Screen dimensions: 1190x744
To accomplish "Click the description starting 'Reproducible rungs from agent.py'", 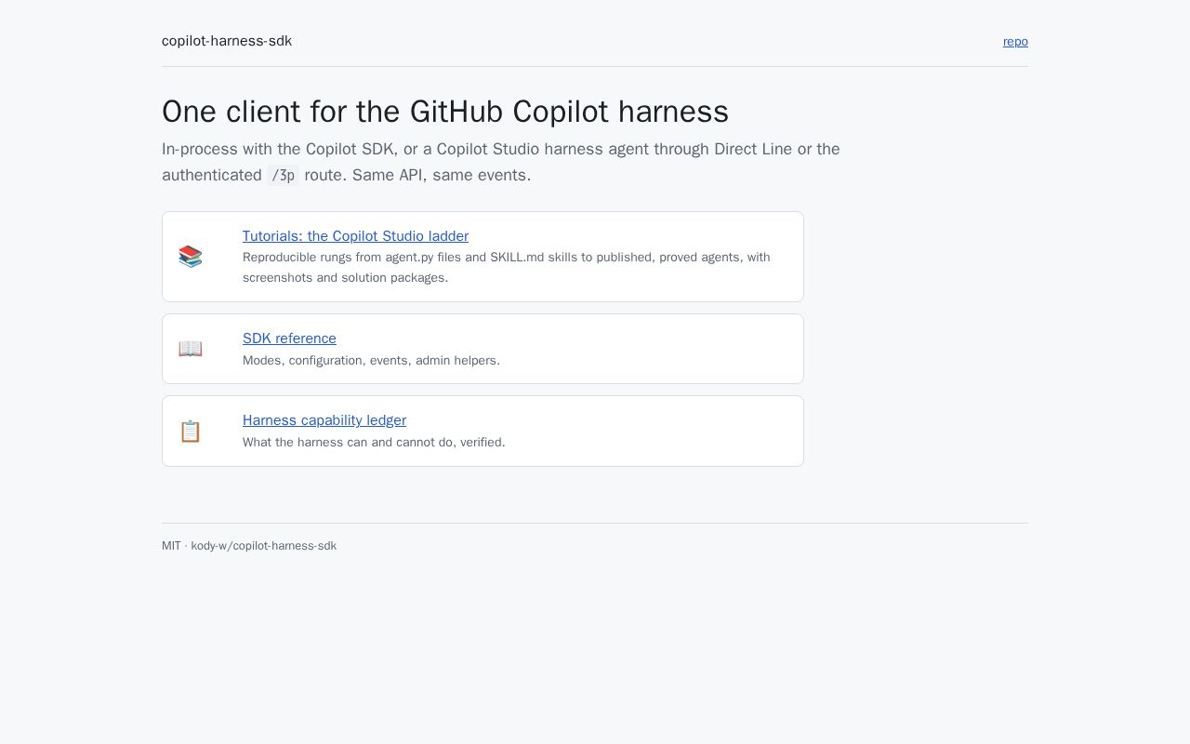I will (x=507, y=267).
